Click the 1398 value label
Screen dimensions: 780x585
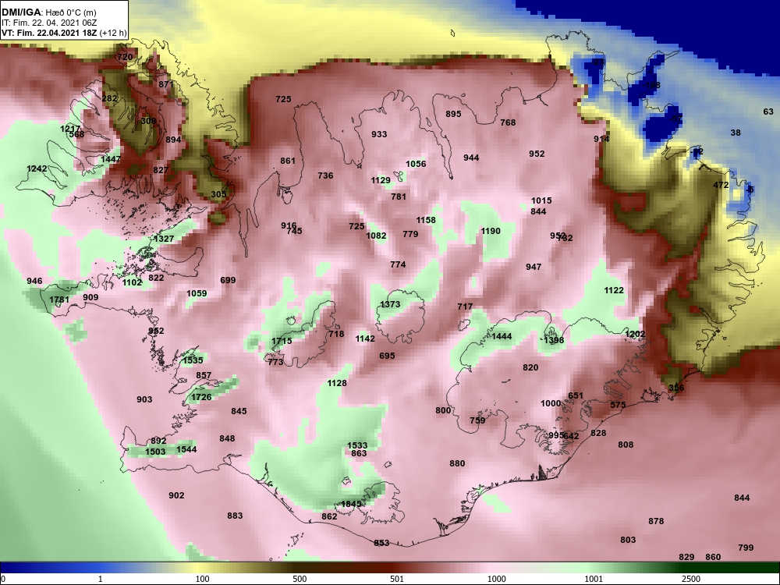(x=554, y=340)
